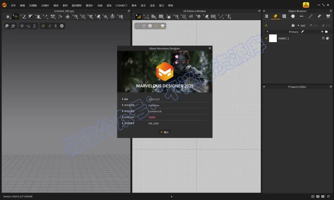334x200 pixels.
Task: Click the orange info icon in 2D overlay
Action: (150, 26)
